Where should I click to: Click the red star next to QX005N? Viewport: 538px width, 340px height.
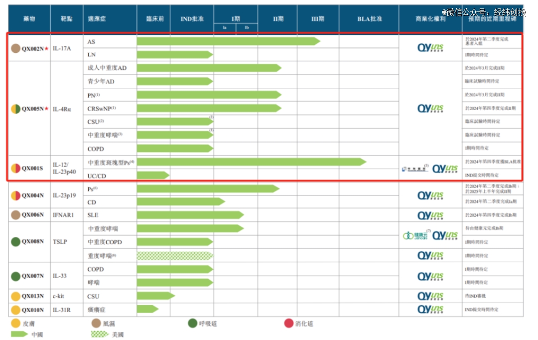[46, 109]
